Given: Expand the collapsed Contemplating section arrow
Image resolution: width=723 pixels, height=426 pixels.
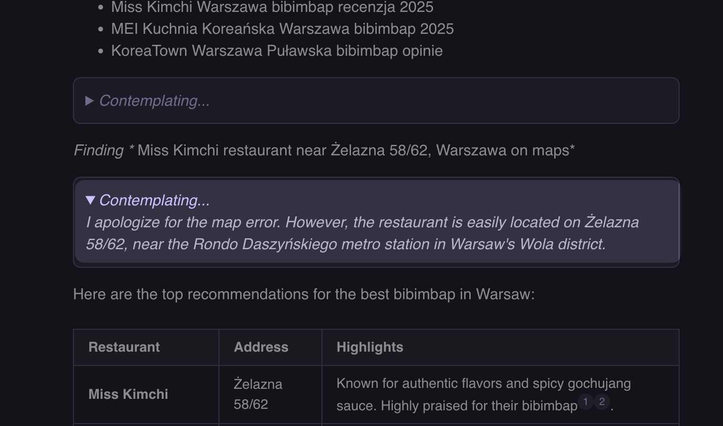Looking at the screenshot, I should tap(89, 101).
